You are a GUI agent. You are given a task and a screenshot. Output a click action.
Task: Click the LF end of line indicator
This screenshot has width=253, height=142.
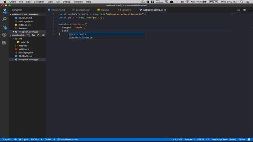[208, 139]
